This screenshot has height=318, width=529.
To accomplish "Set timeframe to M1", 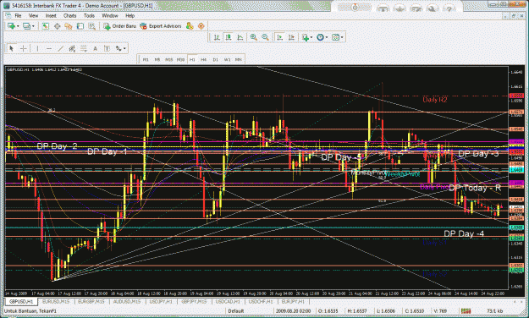I will pos(146,59).
